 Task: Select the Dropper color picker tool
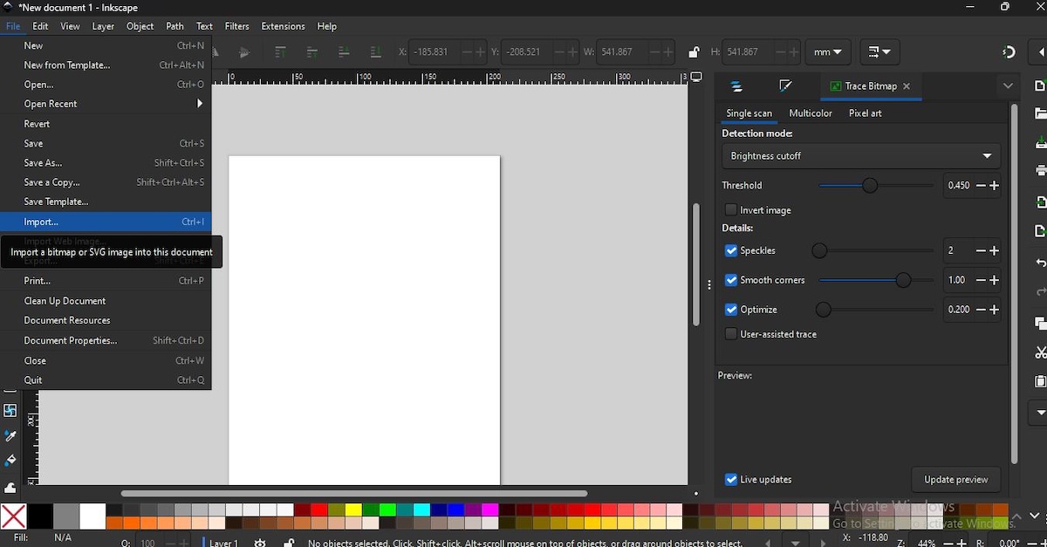[x=10, y=435]
